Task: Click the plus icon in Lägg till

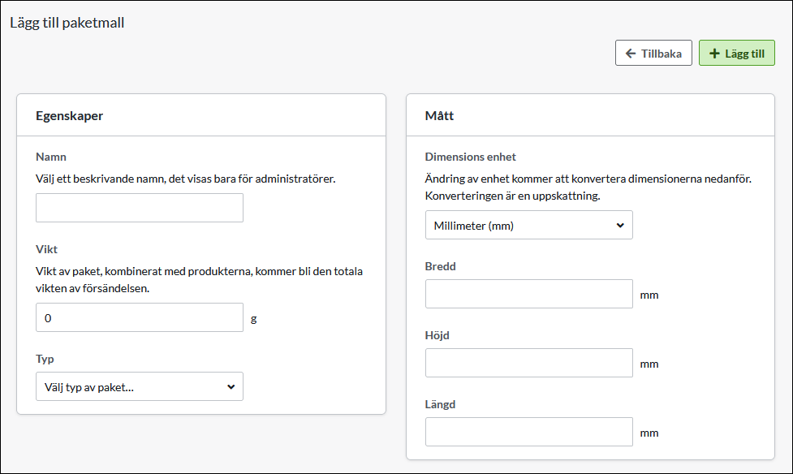Action: coord(714,54)
